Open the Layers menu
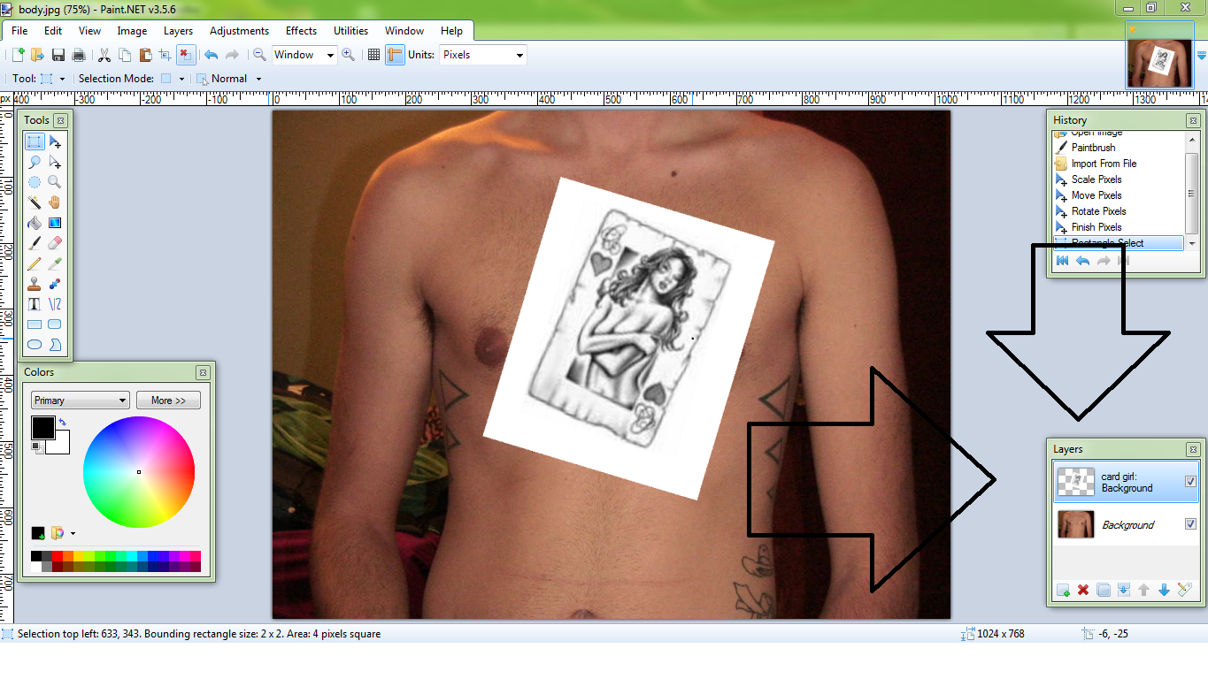This screenshot has width=1208, height=679. point(178,31)
